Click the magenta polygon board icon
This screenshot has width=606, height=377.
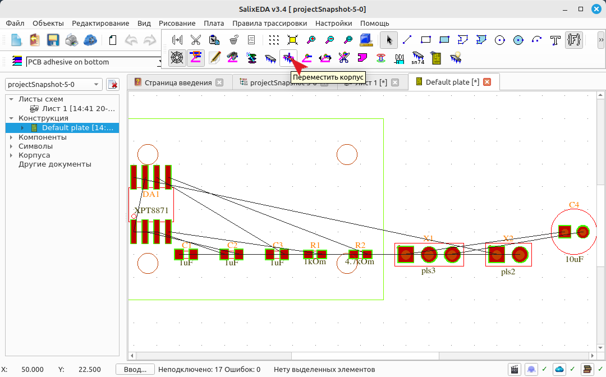click(362, 58)
